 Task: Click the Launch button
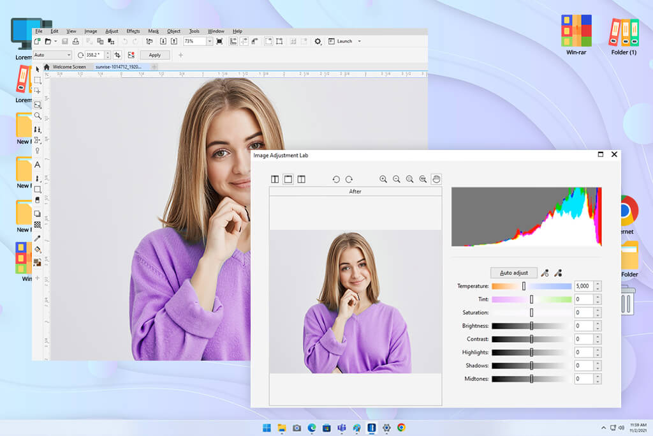coord(341,41)
